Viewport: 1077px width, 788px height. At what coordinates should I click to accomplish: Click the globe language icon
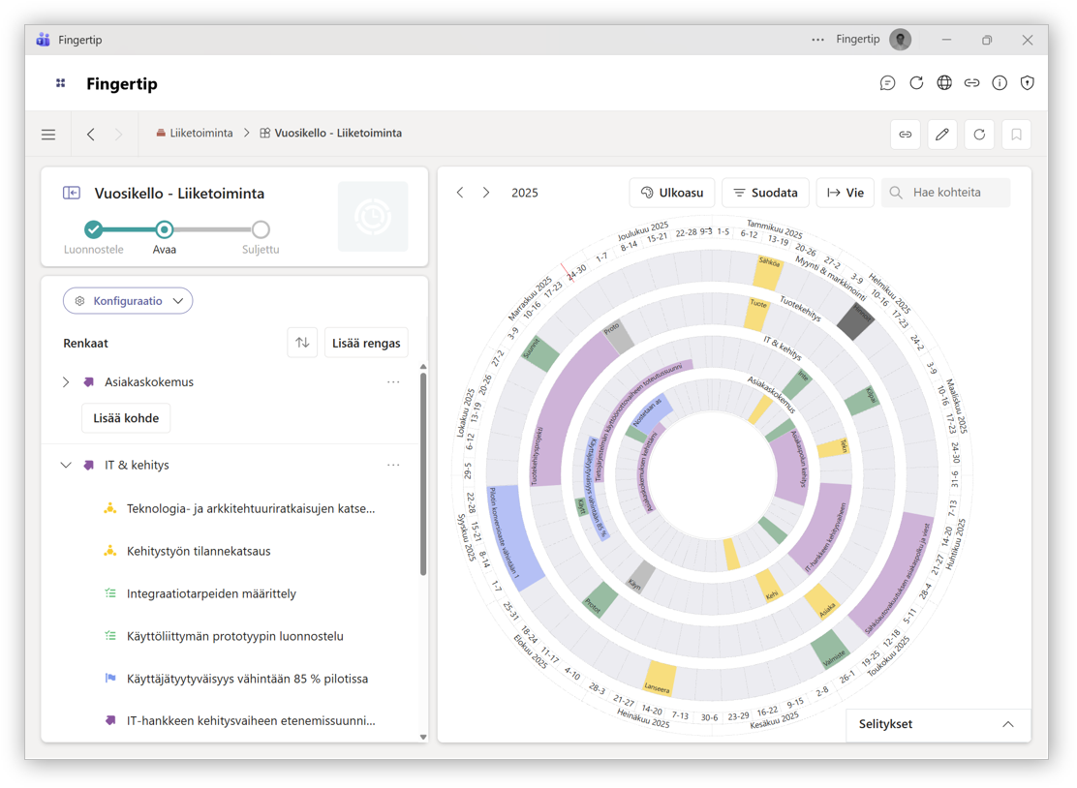point(944,83)
